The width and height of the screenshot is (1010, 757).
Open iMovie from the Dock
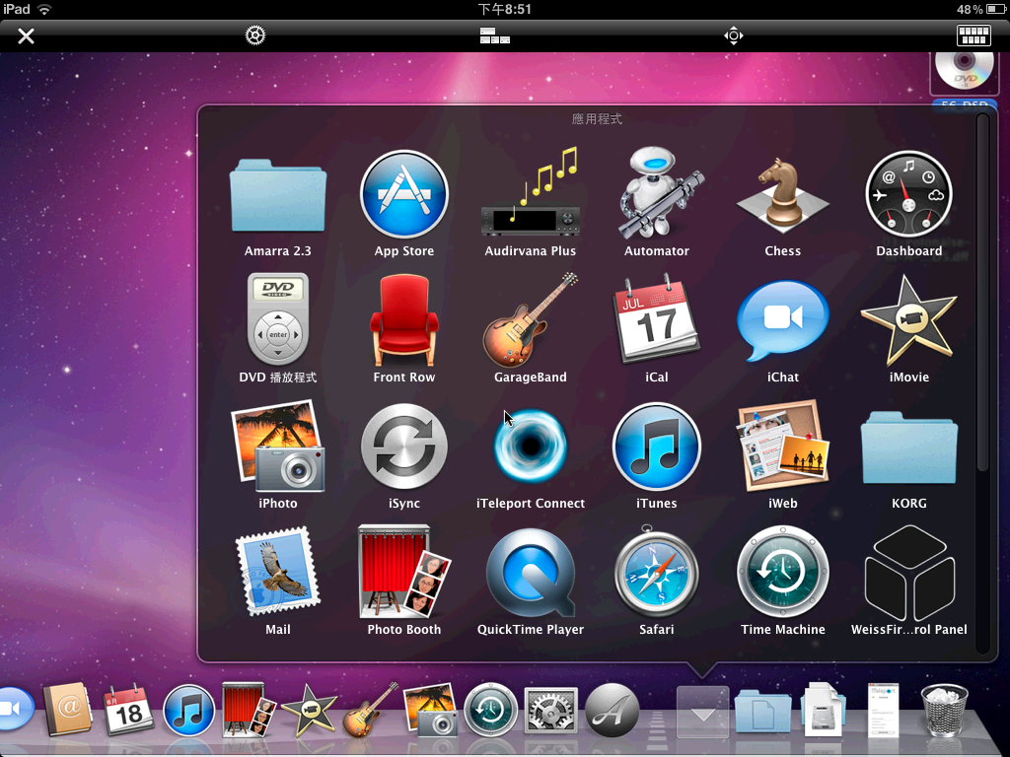click(x=309, y=710)
